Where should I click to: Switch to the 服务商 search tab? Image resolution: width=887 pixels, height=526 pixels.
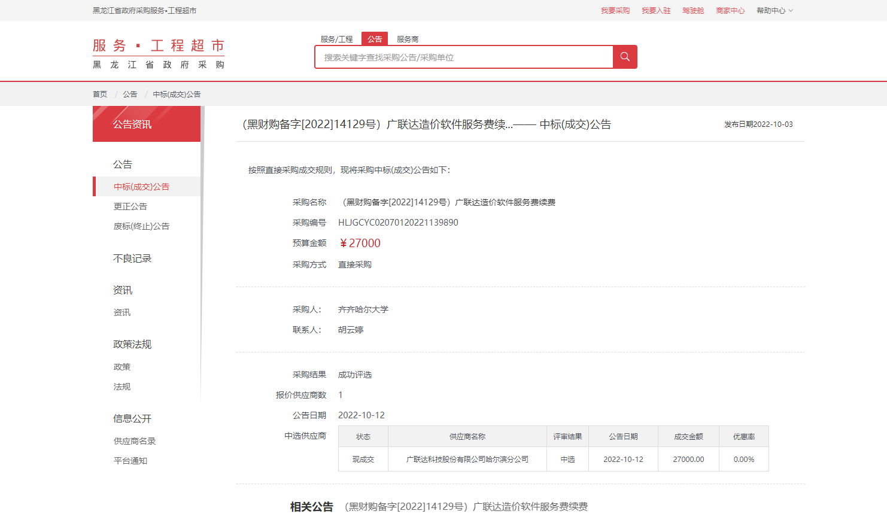(x=408, y=39)
